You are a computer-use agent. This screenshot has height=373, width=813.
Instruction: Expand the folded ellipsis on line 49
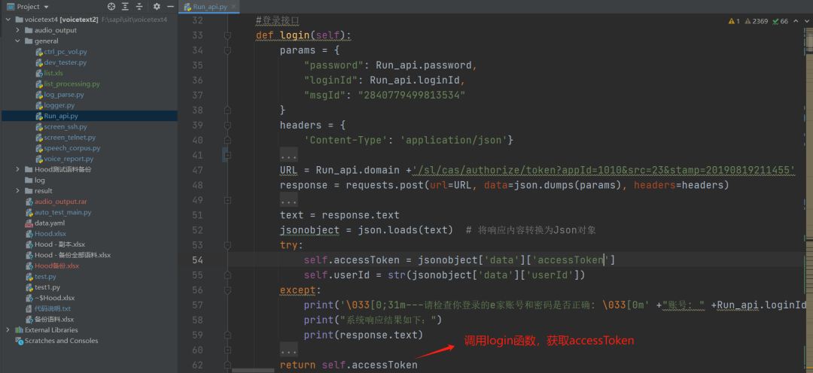tap(288, 201)
